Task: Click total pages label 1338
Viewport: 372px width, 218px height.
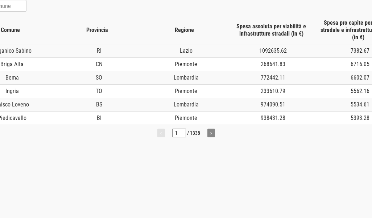Action: (x=195, y=133)
